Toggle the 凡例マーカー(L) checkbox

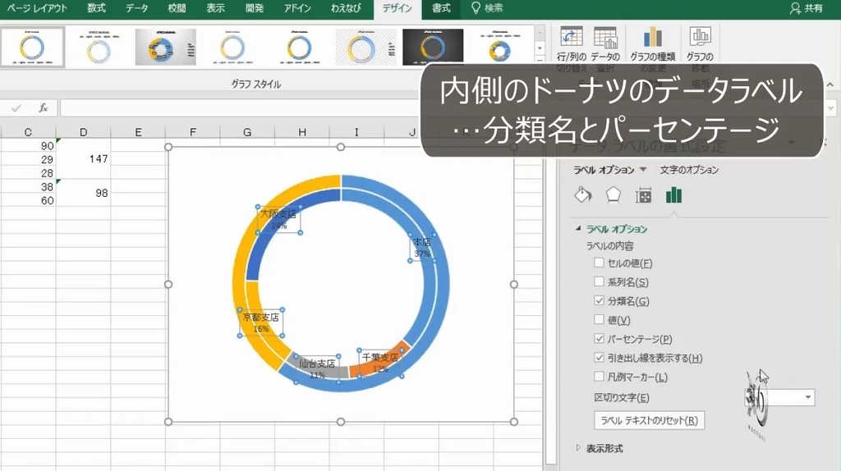(599, 377)
